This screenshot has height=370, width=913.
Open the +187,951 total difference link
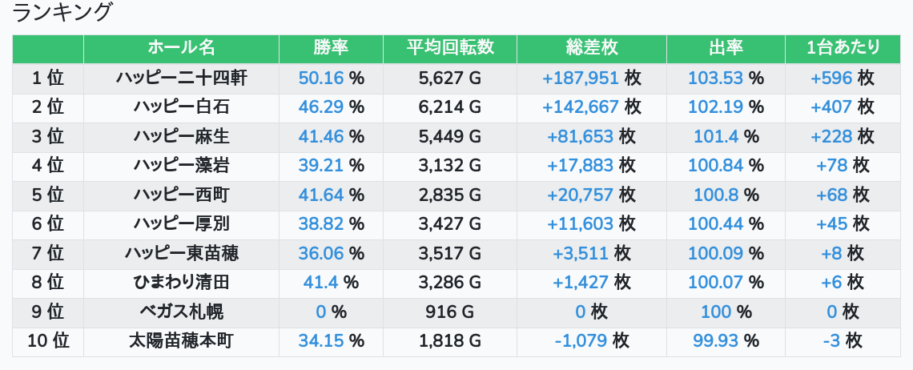click(581, 78)
